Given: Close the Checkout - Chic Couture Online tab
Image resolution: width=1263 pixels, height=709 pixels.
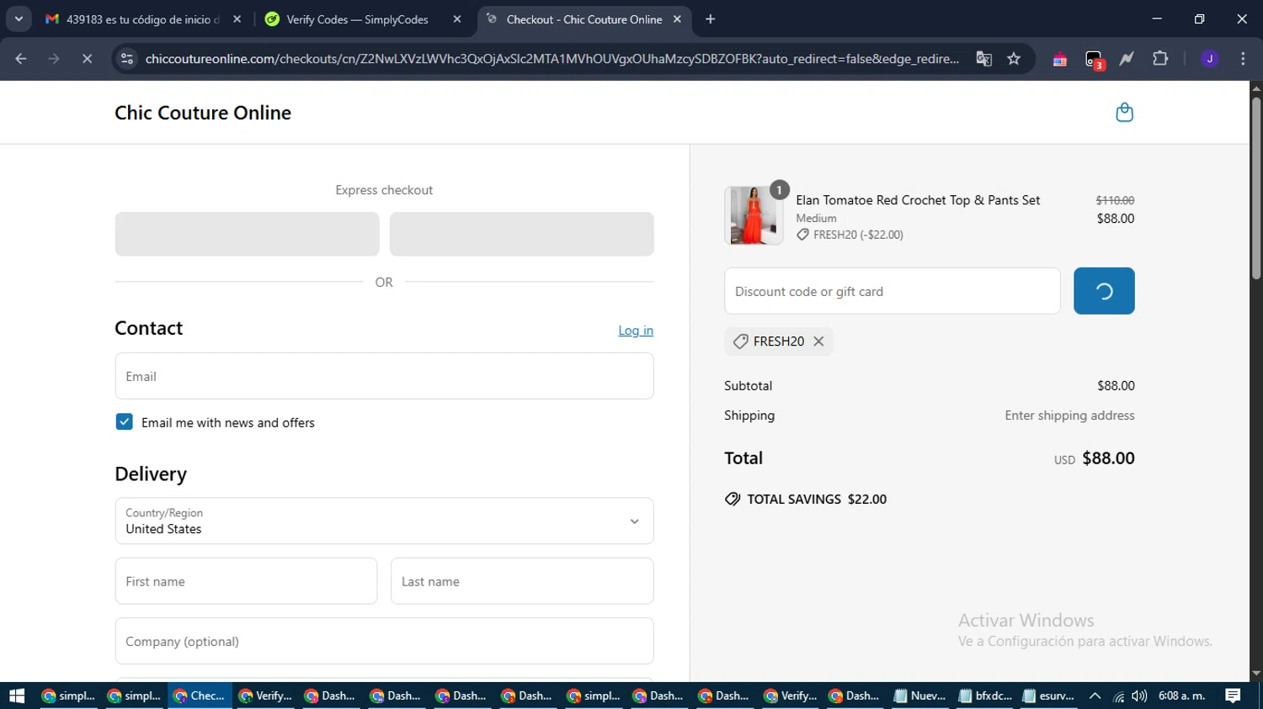Looking at the screenshot, I should [677, 19].
